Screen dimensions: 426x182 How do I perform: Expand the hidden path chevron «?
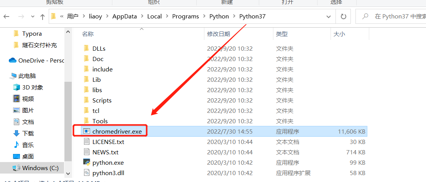[x=62, y=17]
